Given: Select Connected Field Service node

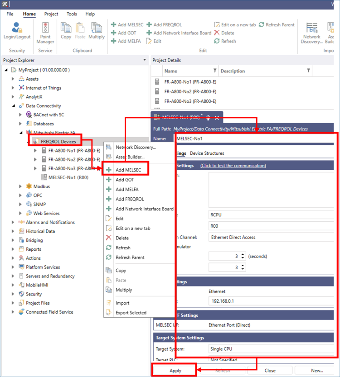Looking at the screenshot, I should pyautogui.click(x=49, y=312).
